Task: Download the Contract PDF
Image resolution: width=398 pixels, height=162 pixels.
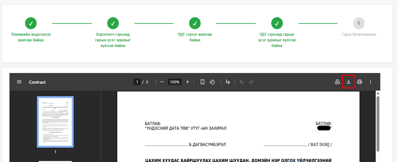Action: 348,82
